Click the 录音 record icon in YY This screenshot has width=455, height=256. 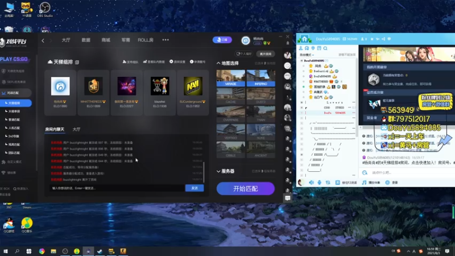click(x=387, y=183)
